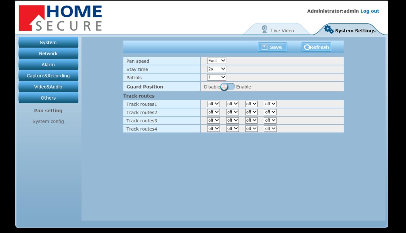Click the Guard Position label
The width and height of the screenshot is (406, 233).
click(145, 87)
